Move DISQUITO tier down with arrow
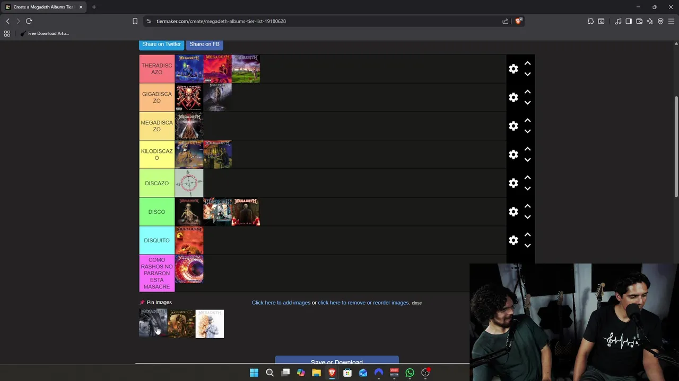 tap(527, 246)
